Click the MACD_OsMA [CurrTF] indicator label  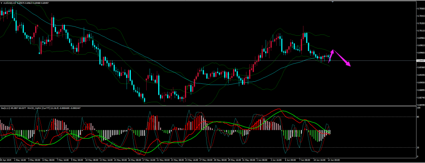pos(39,108)
